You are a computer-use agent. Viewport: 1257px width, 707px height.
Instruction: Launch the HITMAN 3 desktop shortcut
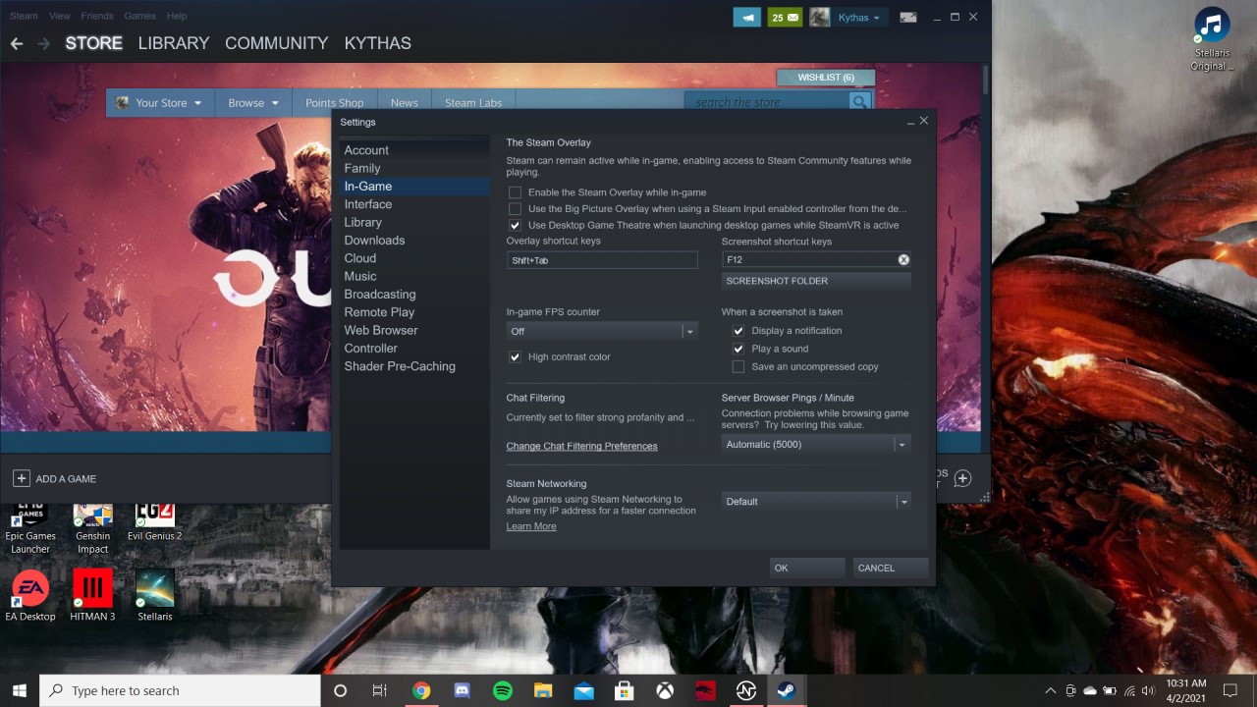[92, 595]
